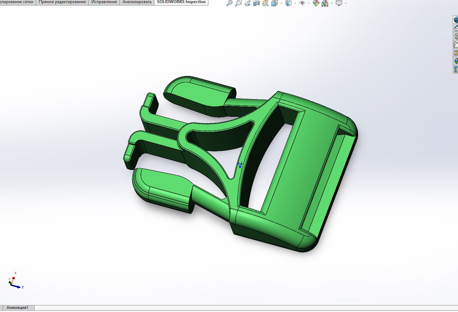
Task: Switch to the SOLIDWORKS Inspection tab
Action: pyautogui.click(x=181, y=2)
